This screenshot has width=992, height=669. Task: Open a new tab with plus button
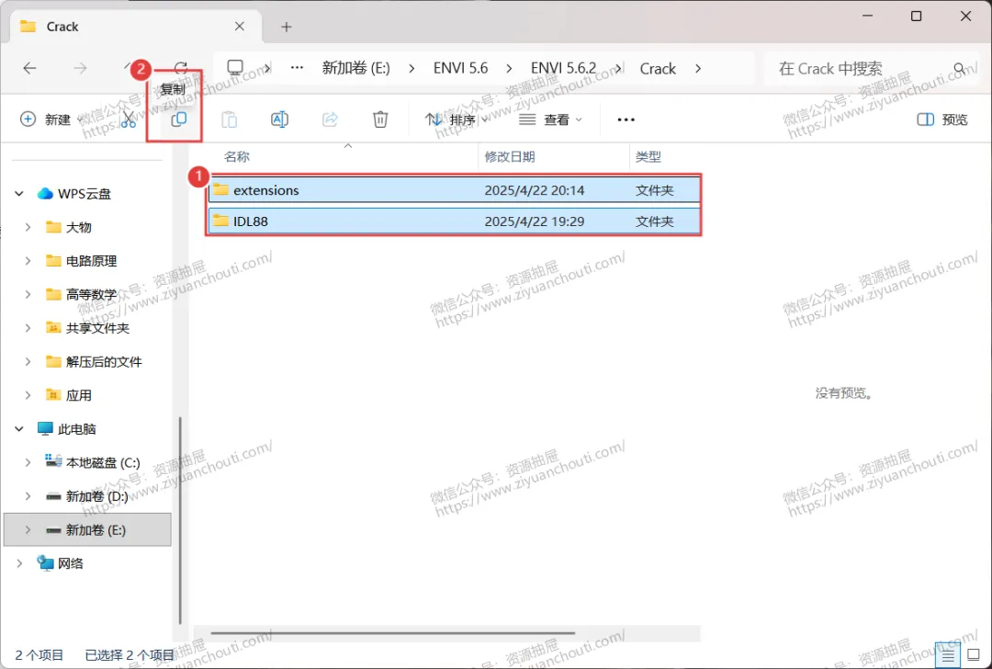tap(287, 27)
